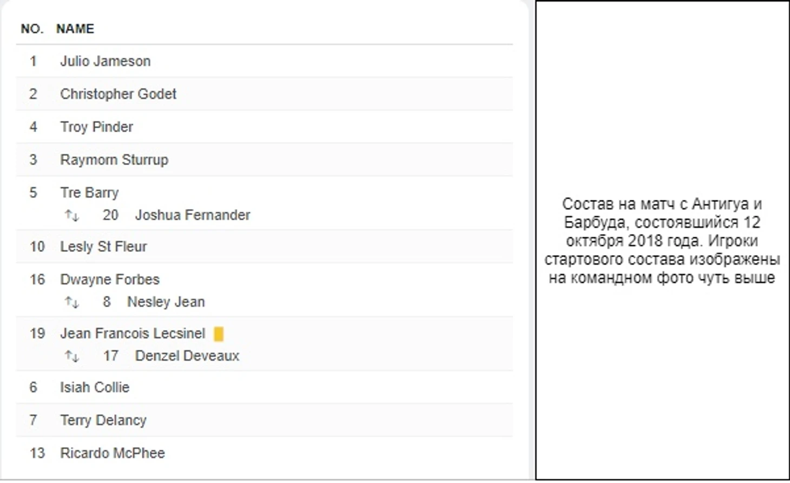Select Terry Delancy in table

tap(103, 420)
